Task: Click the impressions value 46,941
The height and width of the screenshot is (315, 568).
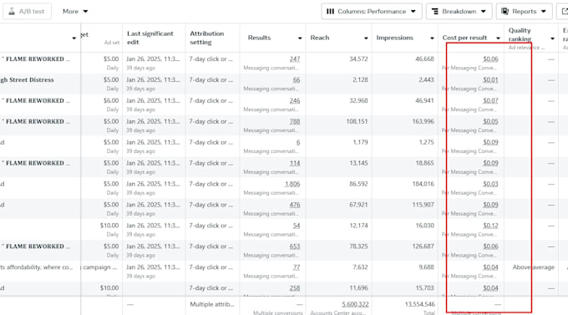Action: (424, 100)
